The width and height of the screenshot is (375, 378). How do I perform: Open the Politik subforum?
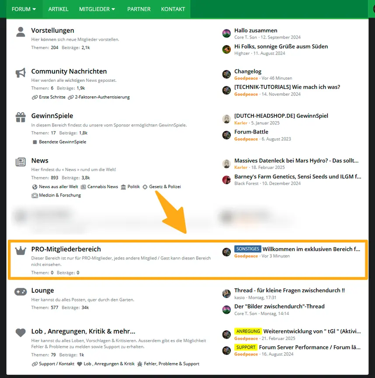tap(134, 187)
